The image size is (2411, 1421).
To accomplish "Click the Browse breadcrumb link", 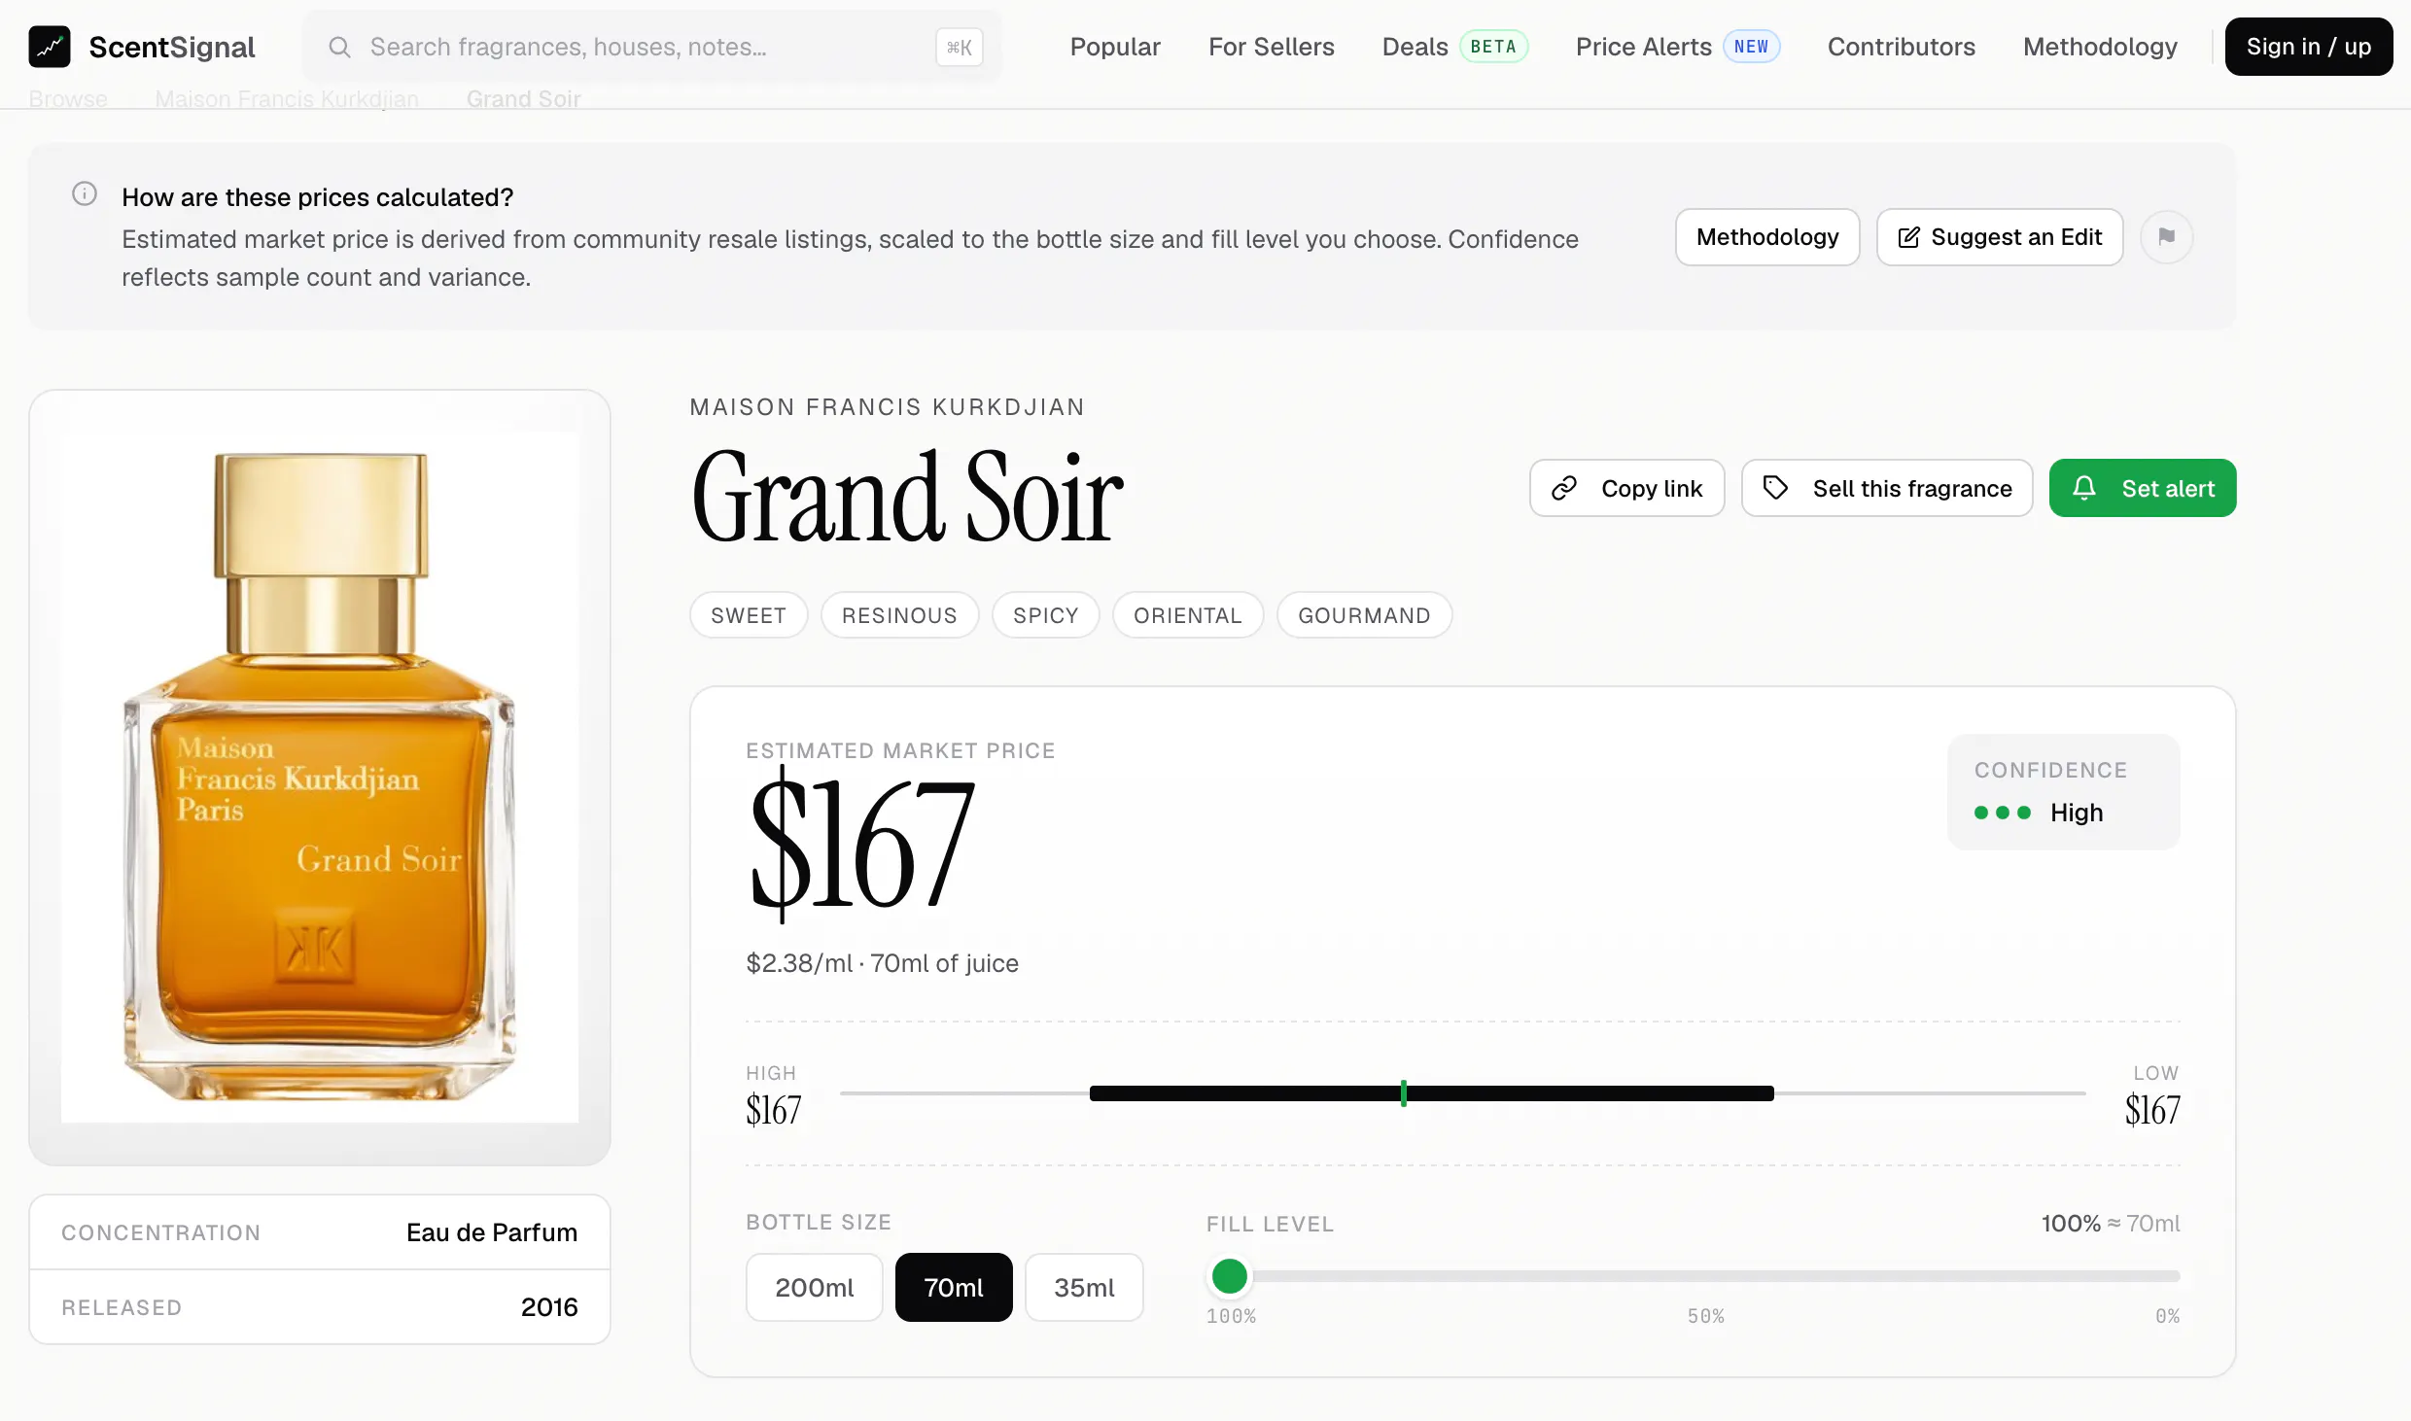I will coord(68,99).
